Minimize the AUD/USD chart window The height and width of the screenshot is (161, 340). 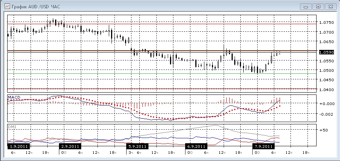(x=306, y=7)
